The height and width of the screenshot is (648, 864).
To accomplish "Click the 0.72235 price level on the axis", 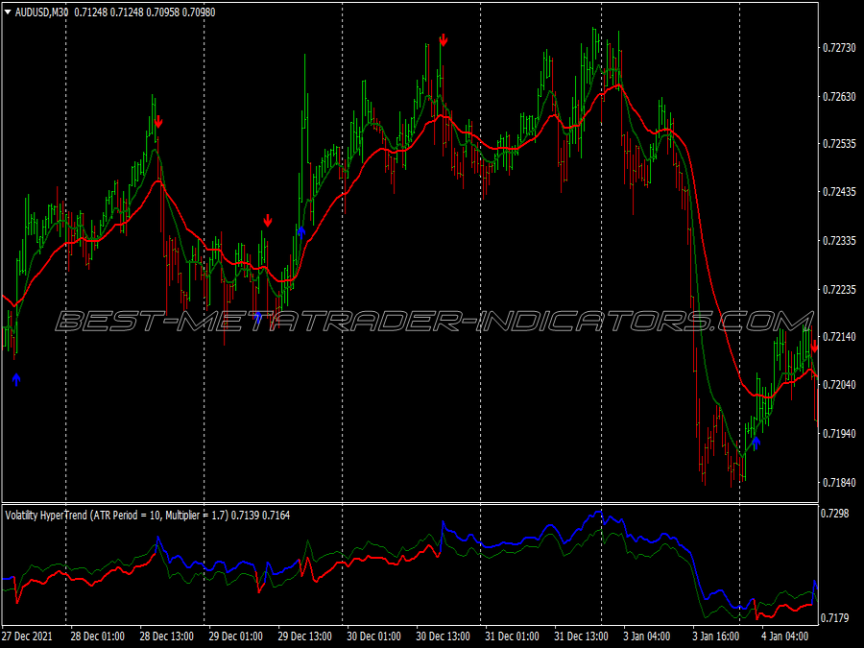I will [x=839, y=289].
